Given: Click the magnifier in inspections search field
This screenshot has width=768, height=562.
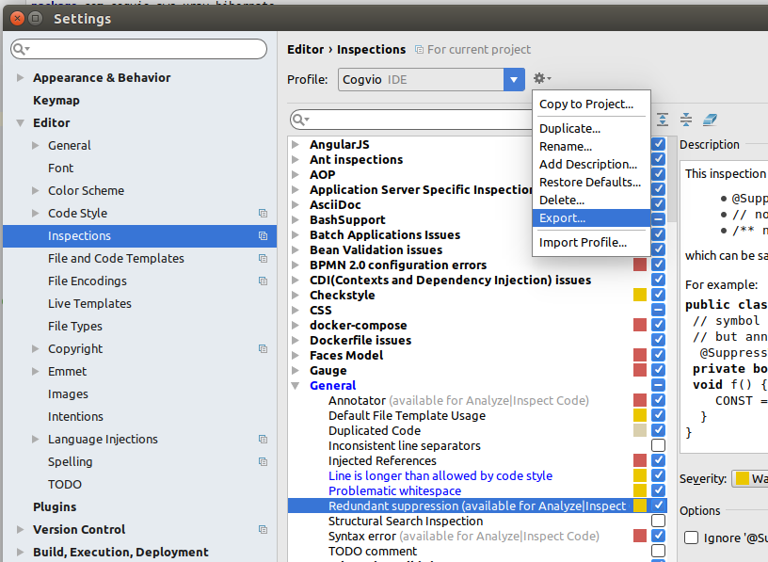Looking at the screenshot, I should (299, 120).
